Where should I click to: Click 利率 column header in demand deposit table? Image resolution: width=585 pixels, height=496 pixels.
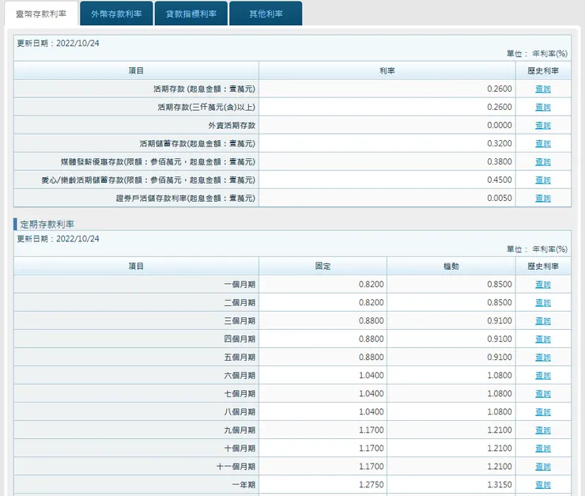click(387, 70)
